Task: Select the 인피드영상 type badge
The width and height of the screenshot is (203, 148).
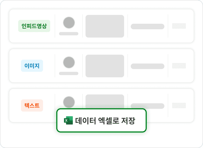Action: tap(34, 26)
